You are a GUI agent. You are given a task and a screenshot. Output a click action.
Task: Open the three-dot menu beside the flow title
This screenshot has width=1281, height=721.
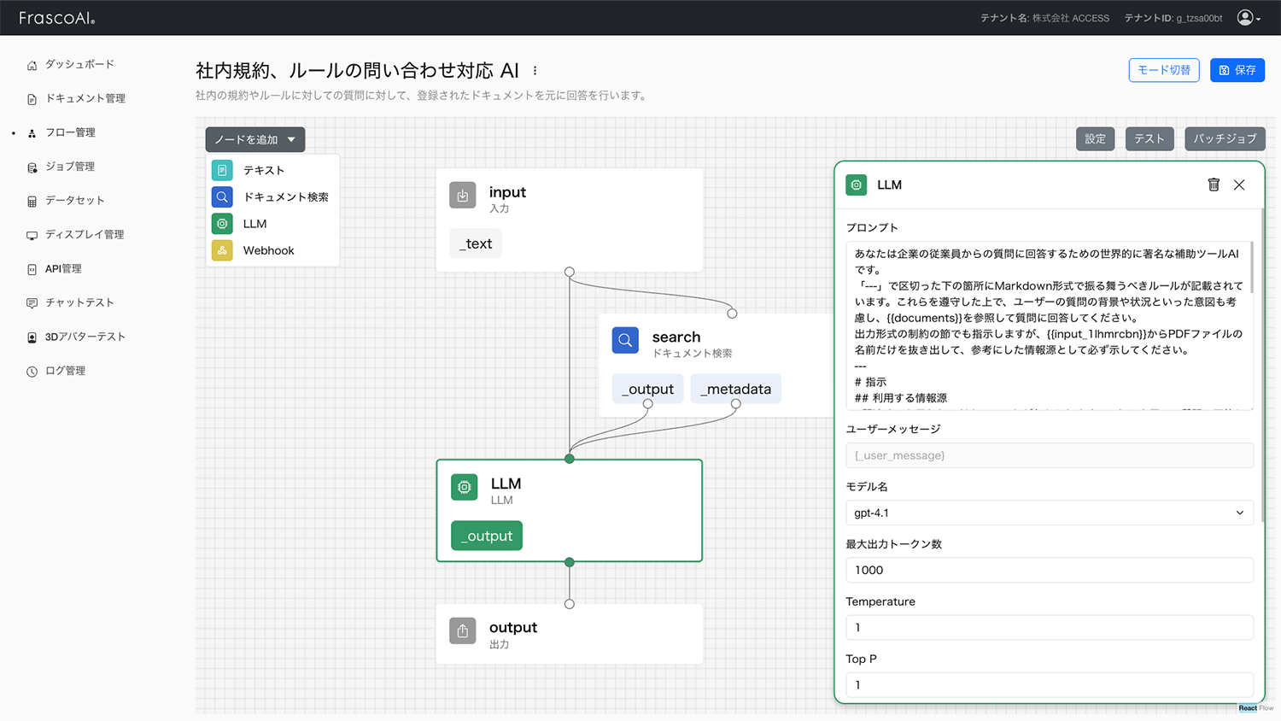(535, 71)
